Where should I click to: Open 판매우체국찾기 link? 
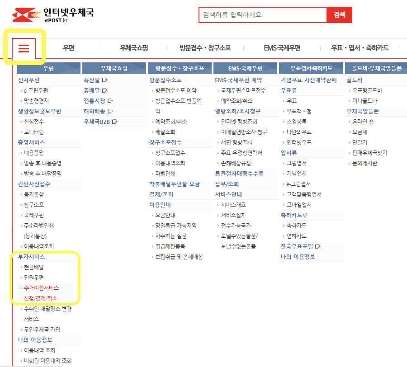(369, 153)
